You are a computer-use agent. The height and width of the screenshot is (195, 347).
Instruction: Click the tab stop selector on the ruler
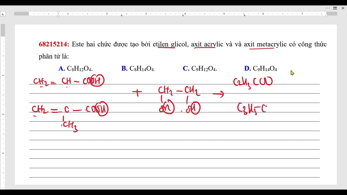(3, 14)
